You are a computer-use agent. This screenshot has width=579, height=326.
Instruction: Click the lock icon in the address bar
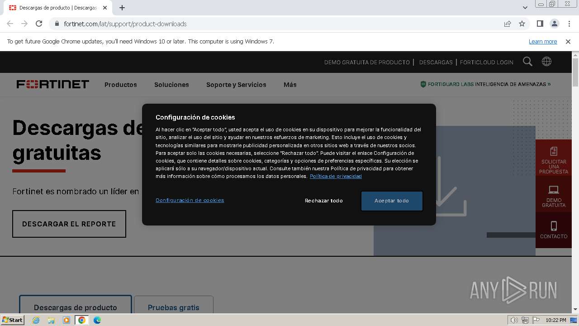57,24
